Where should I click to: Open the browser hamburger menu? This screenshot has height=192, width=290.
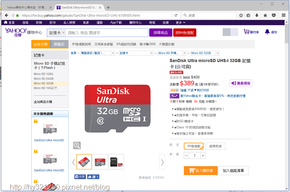[x=284, y=15]
